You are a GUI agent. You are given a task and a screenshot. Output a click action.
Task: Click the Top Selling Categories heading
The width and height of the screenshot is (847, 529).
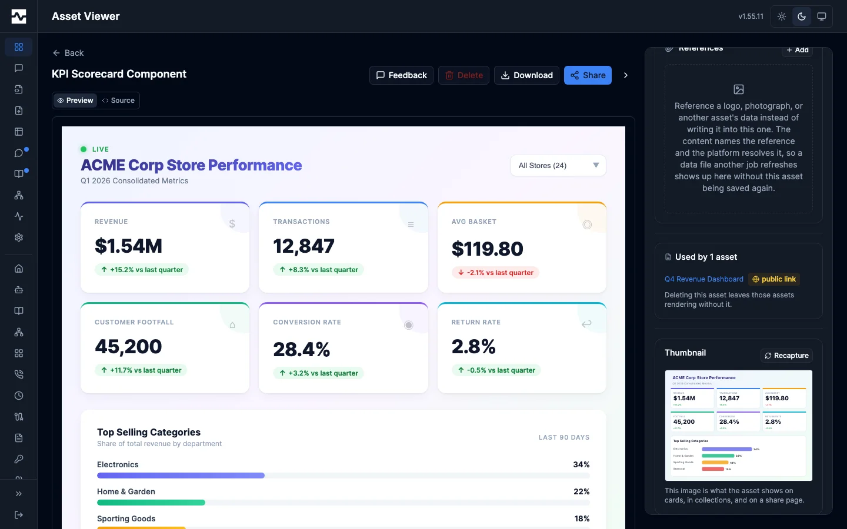coord(149,432)
